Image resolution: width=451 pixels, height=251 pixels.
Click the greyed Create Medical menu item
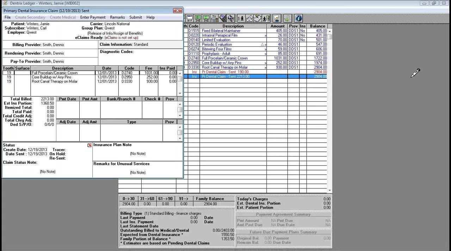[x=63, y=17]
